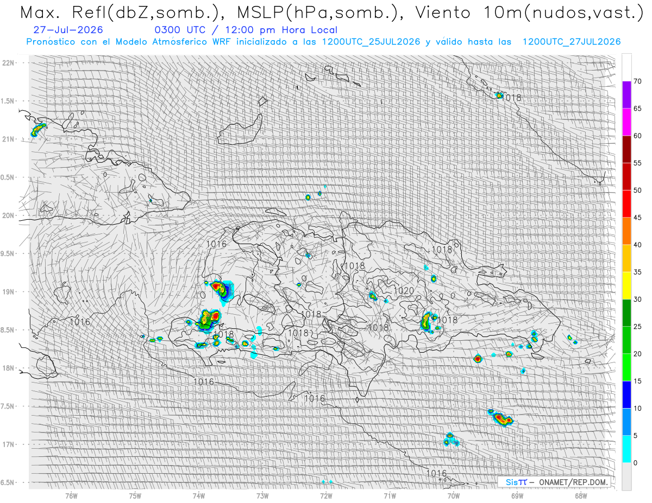Click the "71W" longitude label
Image resolution: width=652 pixels, height=503 pixels.
click(390, 495)
